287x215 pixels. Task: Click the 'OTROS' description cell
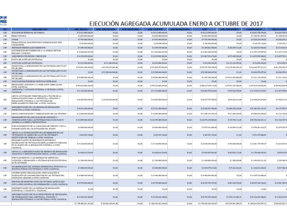40,39
